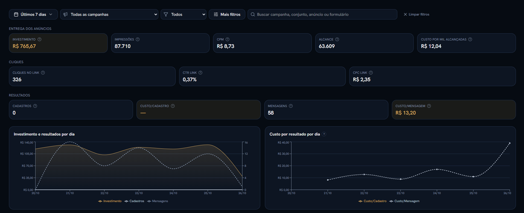Click the help icon next to Mensagens

290,106
